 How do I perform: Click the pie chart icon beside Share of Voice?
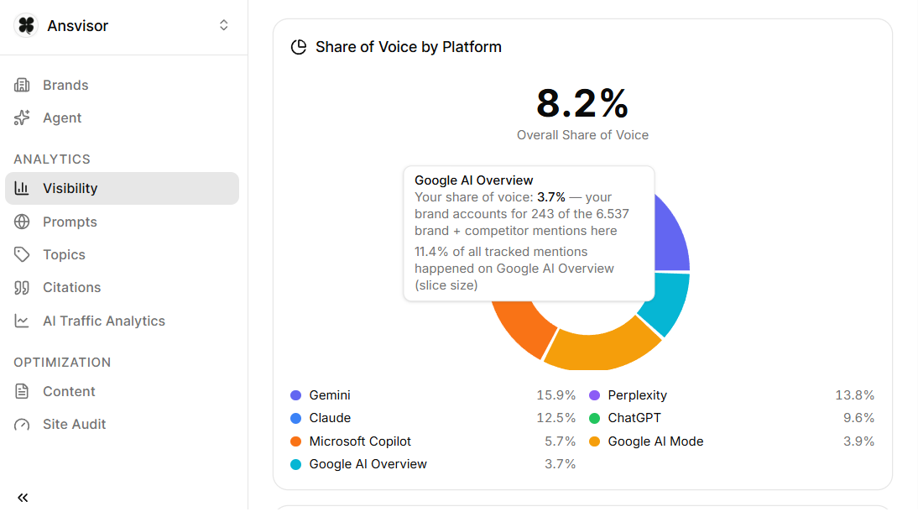299,47
